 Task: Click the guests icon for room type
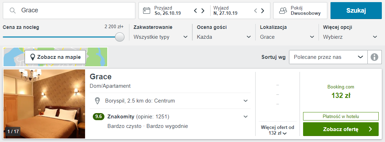click(x=283, y=11)
